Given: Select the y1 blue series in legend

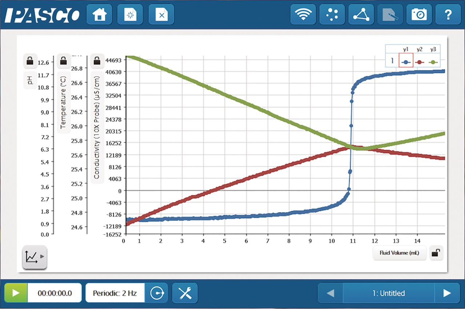Looking at the screenshot, I should click(x=406, y=62).
